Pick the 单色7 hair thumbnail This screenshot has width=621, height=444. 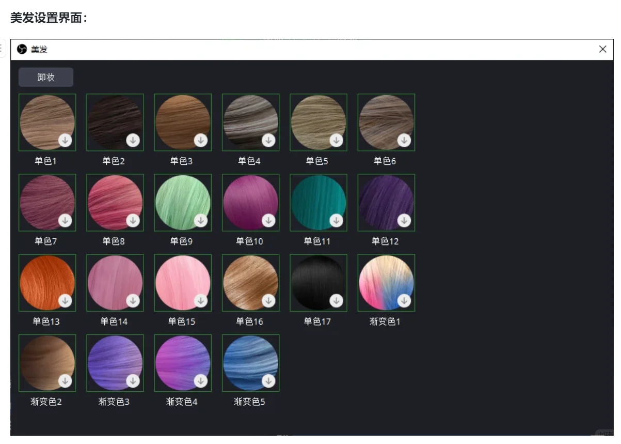pos(47,203)
